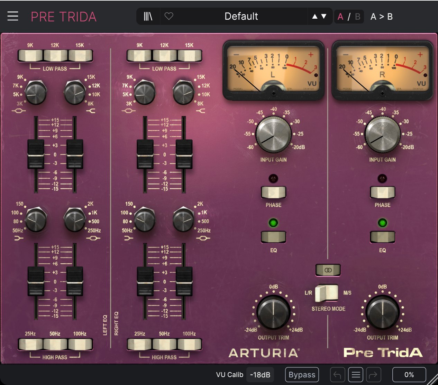The height and width of the screenshot is (385, 438).
Task: Click the redo arrow in bottom bar
Action: coord(374,375)
